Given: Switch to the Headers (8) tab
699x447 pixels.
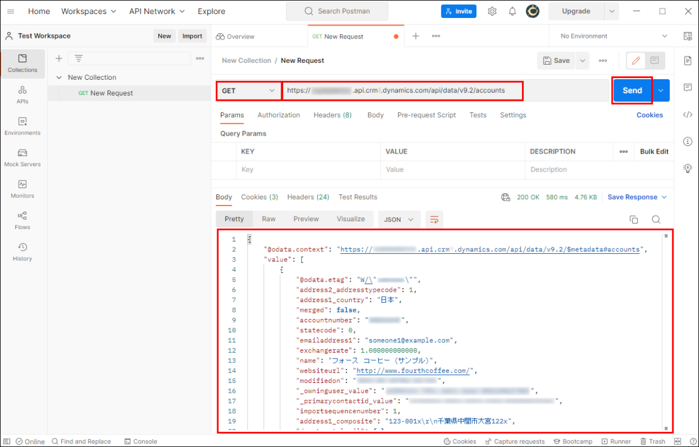Looking at the screenshot, I should point(333,115).
